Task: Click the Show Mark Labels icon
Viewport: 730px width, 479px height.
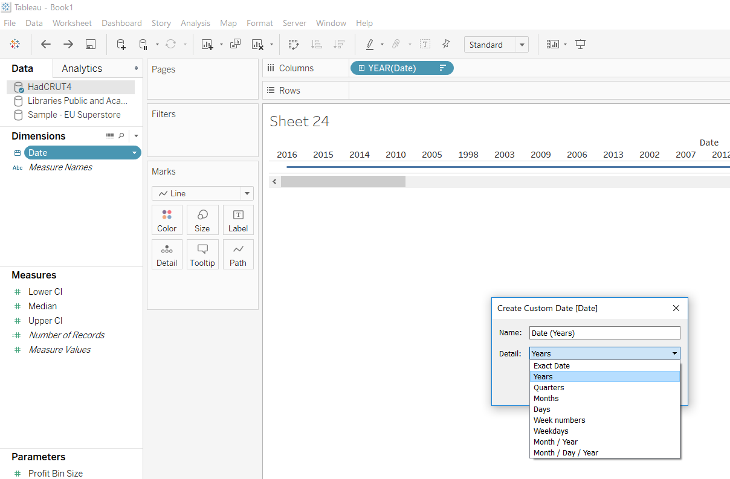Action: (425, 44)
